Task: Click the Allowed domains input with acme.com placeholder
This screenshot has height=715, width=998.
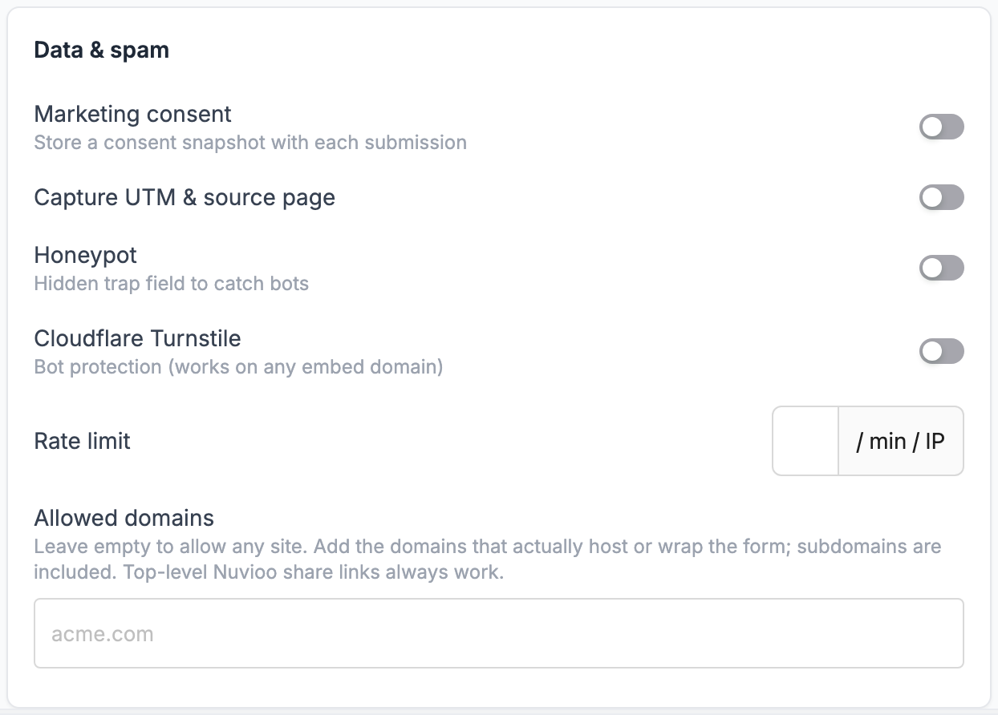Action: pos(498,633)
